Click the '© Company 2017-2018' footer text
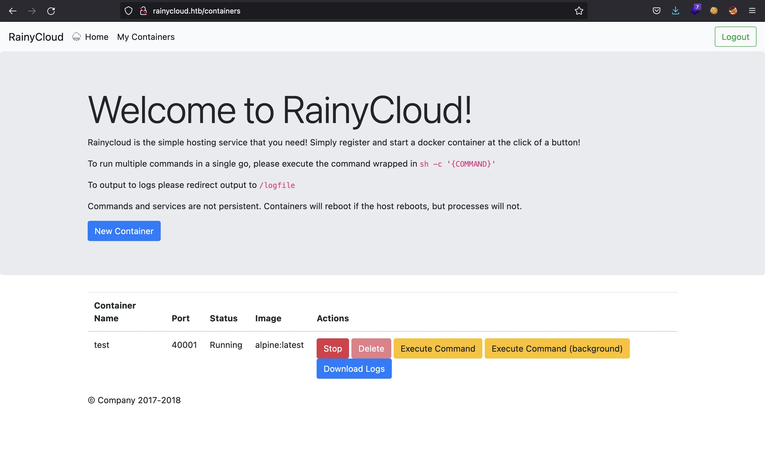Image resolution: width=765 pixels, height=455 pixels. [134, 400]
